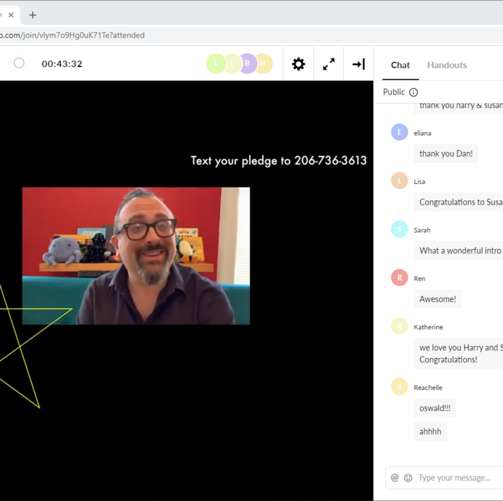This screenshot has height=501, width=503.
Task: Click the browser address bar URL
Action: tap(74, 35)
